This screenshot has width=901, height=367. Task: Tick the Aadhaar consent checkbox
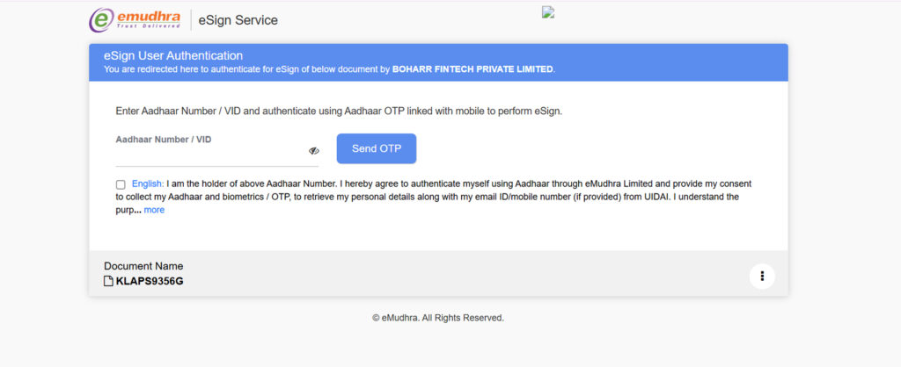(x=121, y=184)
